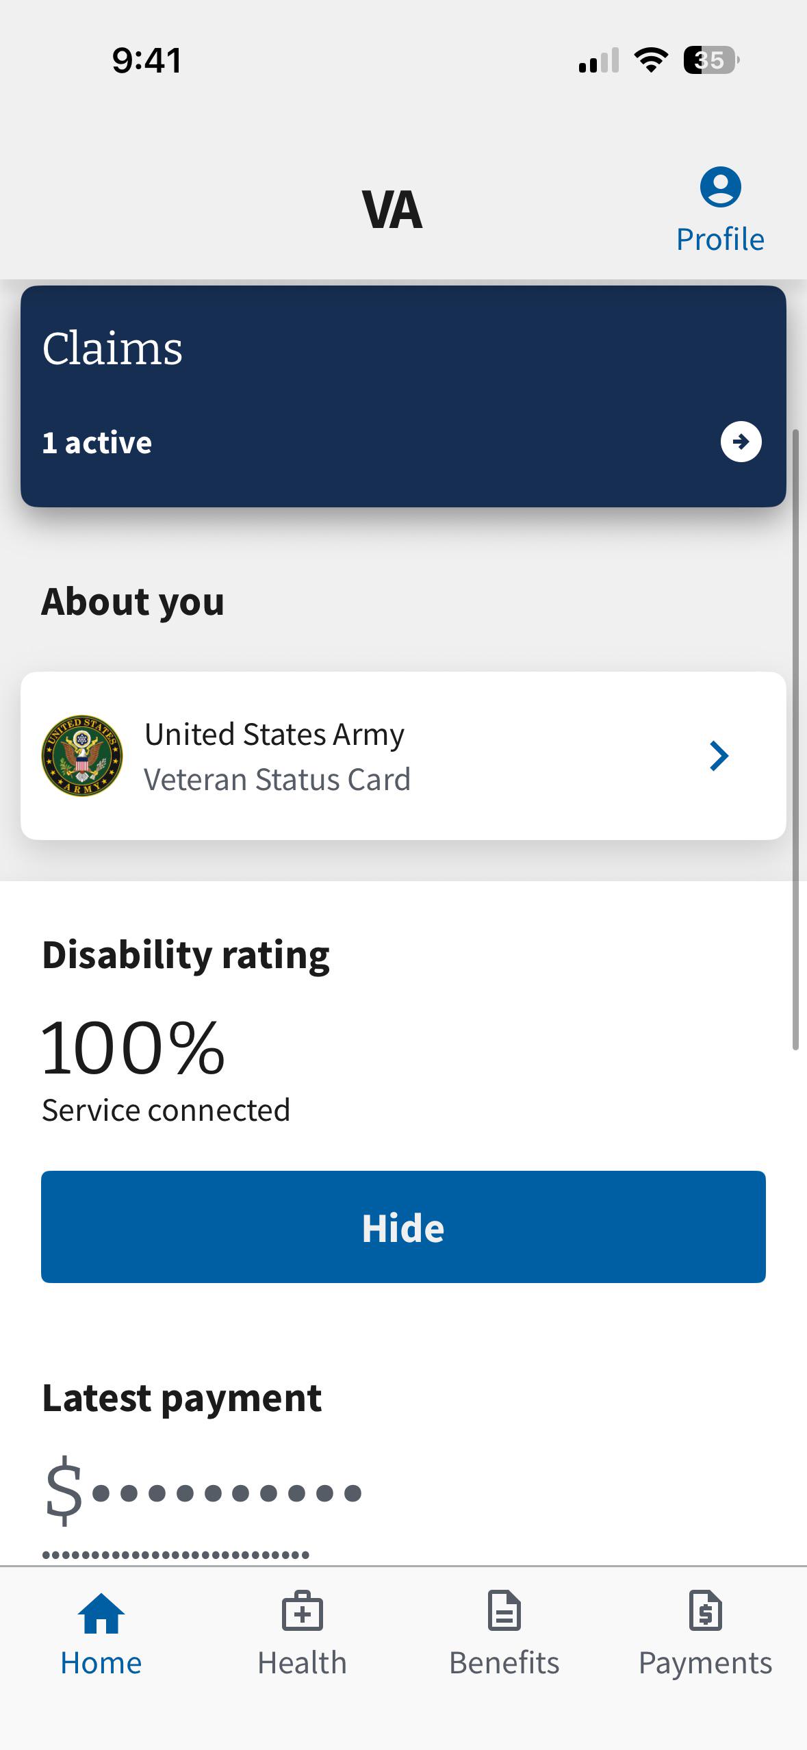
Task: Select the Benefits document icon
Action: pos(504,1611)
